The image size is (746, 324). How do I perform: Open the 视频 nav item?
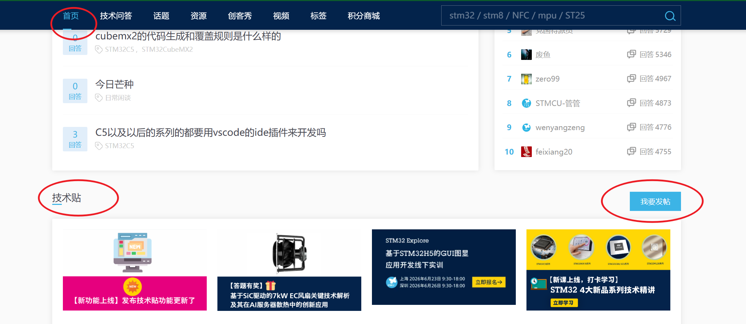281,16
